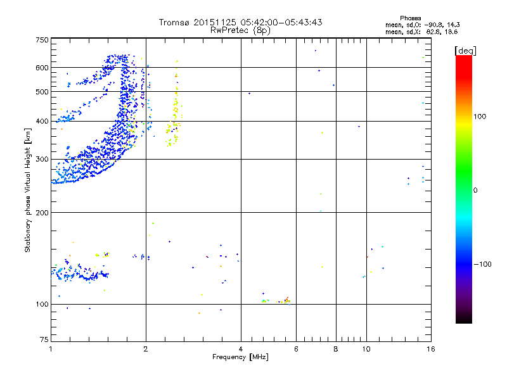The width and height of the screenshot is (507, 380).
Task: Click the colorbar label "0"
Action: tap(475, 190)
